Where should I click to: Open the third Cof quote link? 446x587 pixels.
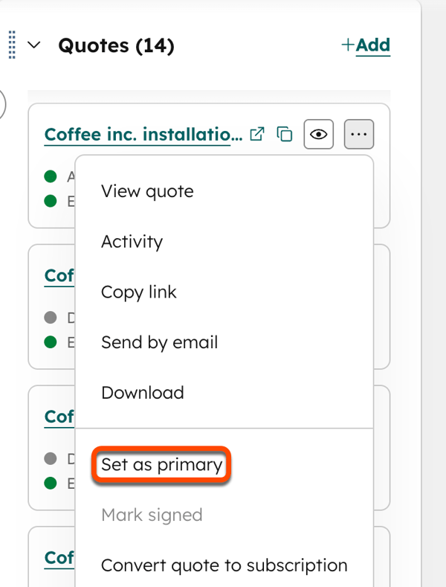click(x=59, y=417)
